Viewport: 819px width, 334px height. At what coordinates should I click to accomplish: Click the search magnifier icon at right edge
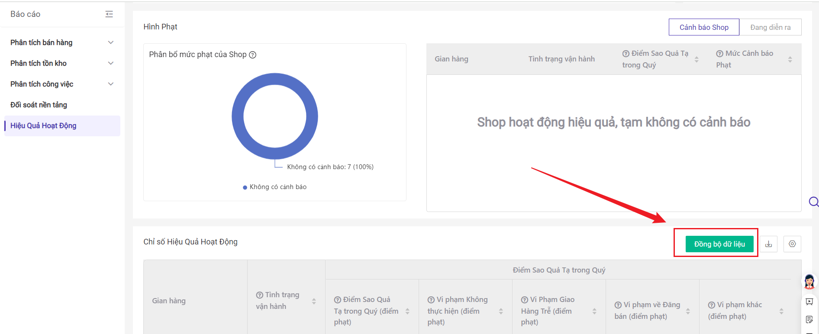pyautogui.click(x=813, y=202)
